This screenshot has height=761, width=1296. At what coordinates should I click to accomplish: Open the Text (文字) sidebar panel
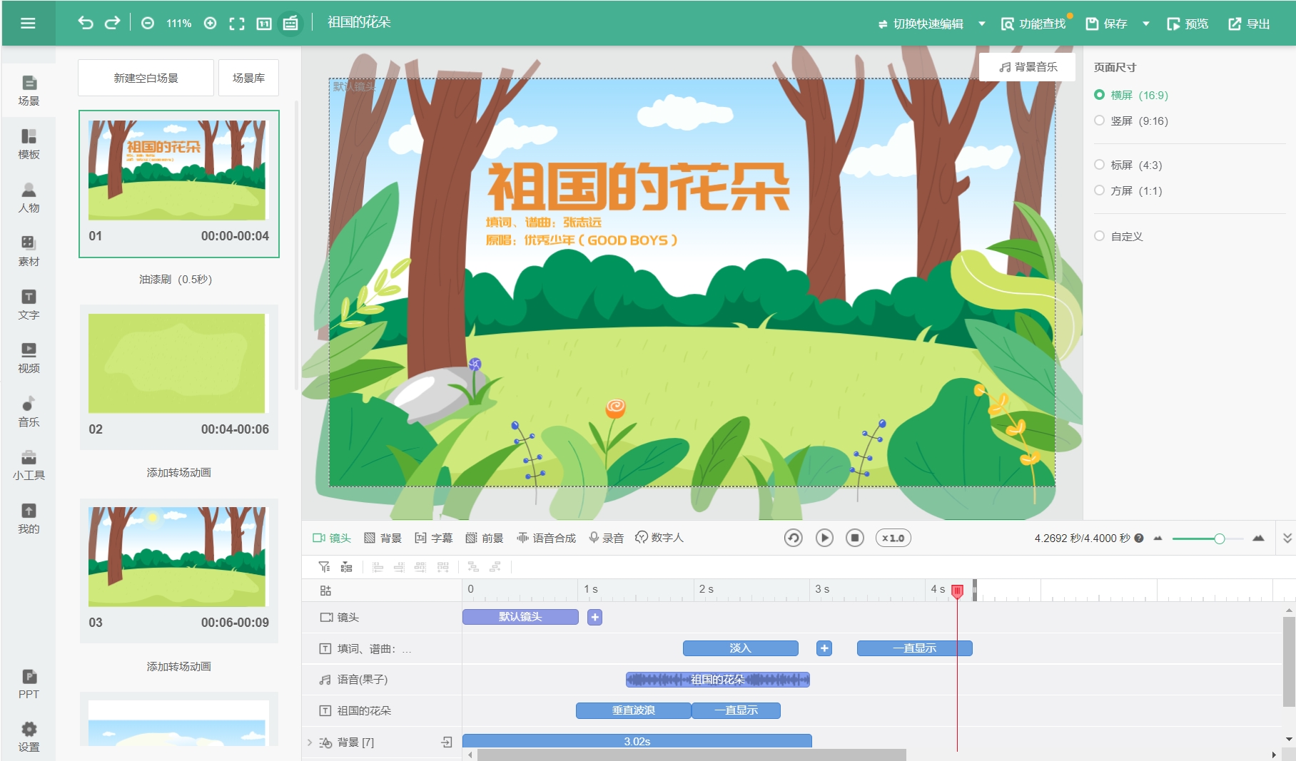pyautogui.click(x=29, y=305)
